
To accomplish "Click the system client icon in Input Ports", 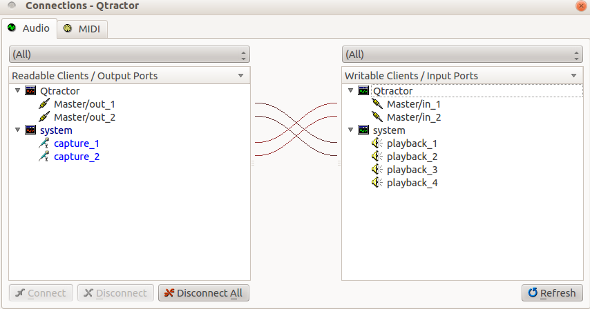I will click(363, 130).
